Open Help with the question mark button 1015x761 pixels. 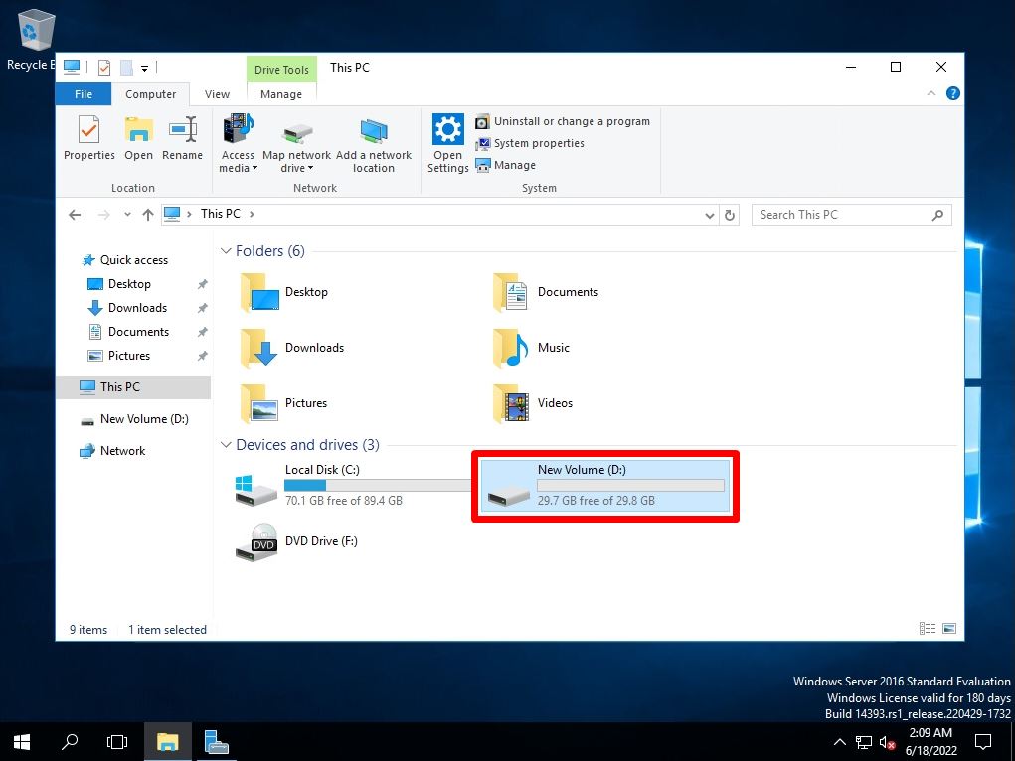click(952, 93)
